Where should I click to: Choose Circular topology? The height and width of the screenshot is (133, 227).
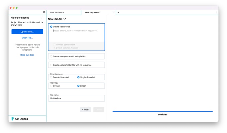coord(51,86)
